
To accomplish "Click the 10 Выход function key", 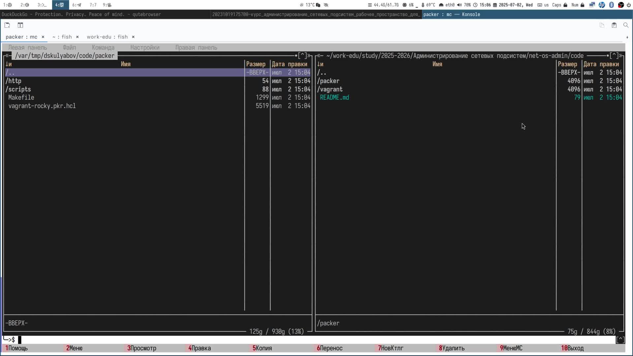I will 572,348.
